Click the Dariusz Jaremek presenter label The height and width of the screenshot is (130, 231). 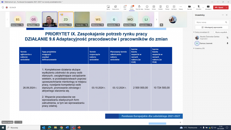(x=7, y=122)
